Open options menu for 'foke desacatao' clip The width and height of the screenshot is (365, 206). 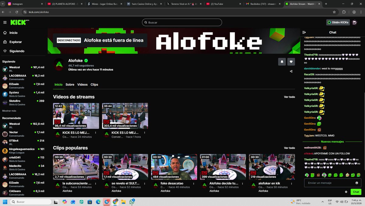[x=193, y=184]
